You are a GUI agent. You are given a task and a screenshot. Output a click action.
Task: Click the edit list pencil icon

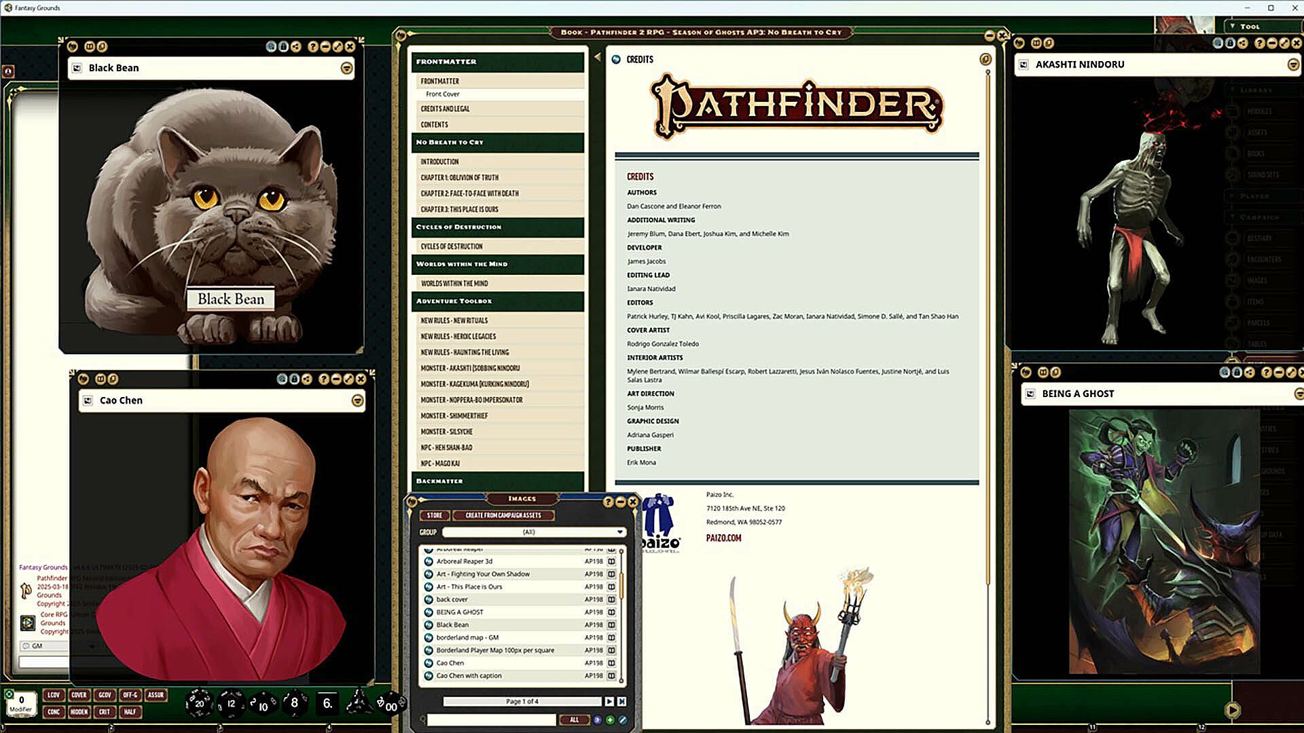pos(622,720)
